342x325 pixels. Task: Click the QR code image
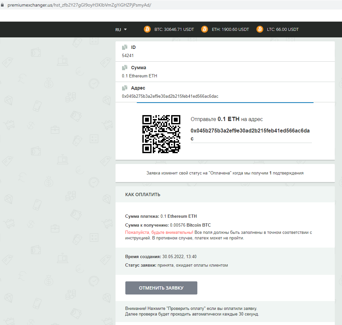pyautogui.click(x=161, y=134)
